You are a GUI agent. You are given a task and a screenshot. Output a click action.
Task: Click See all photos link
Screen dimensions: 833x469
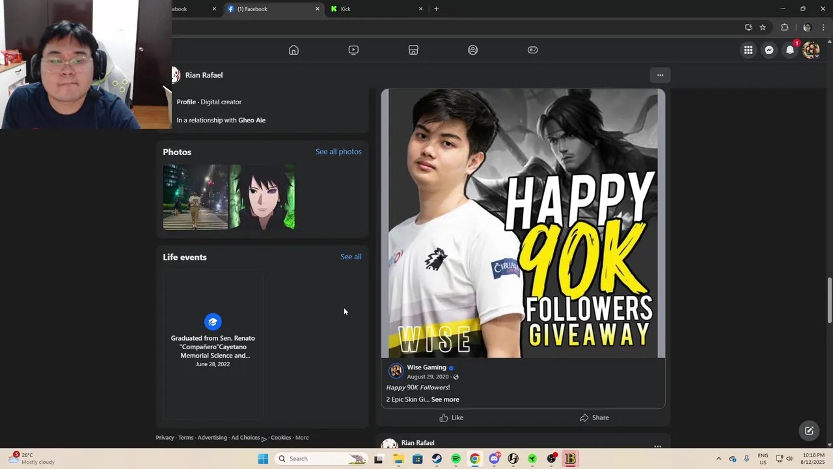coord(338,152)
